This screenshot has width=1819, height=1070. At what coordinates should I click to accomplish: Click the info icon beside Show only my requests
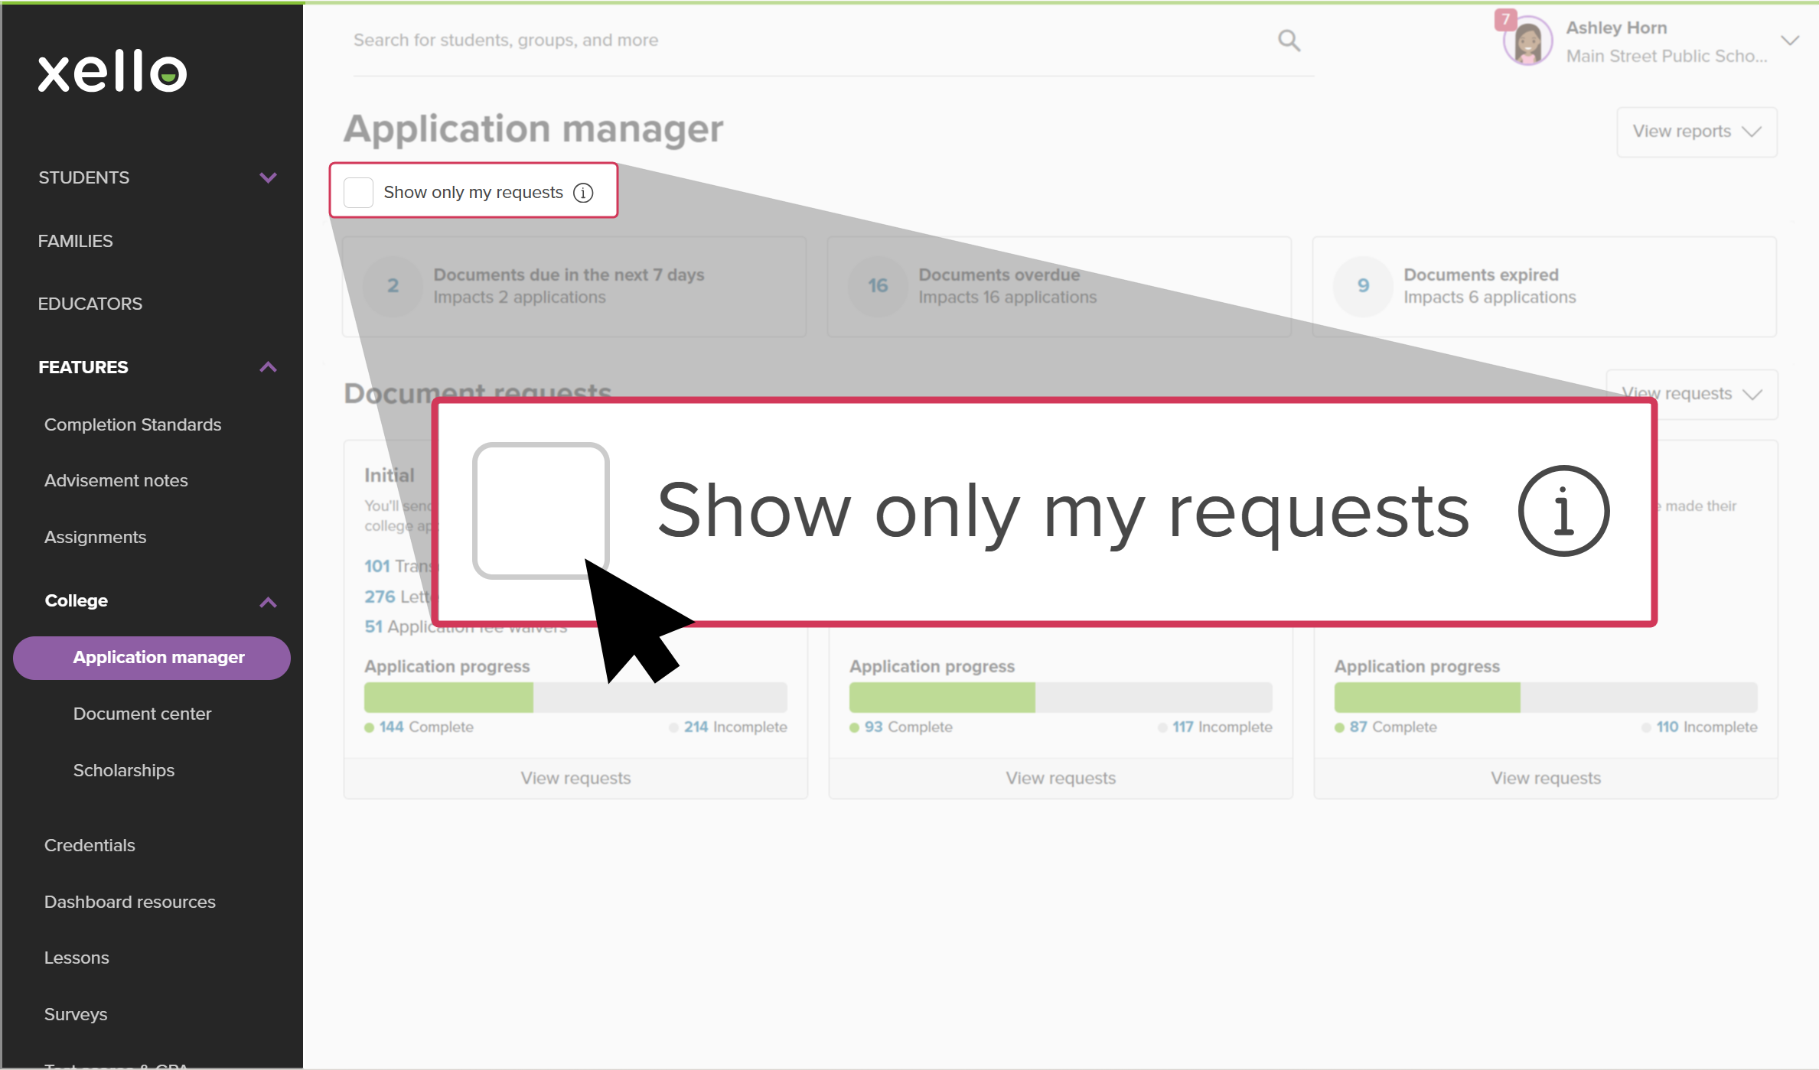point(583,192)
